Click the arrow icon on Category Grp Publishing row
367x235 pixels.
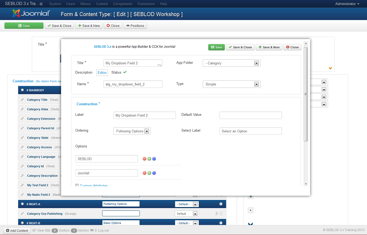[x=217, y=214]
